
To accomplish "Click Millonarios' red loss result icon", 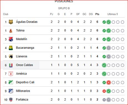I will (x=104, y=91).
